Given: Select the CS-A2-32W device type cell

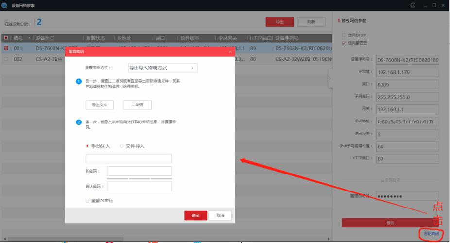Looking at the screenshot, I should pos(49,59).
